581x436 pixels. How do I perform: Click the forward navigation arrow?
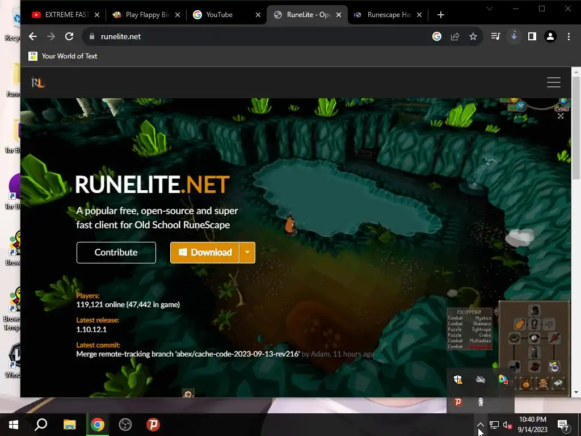[x=50, y=36]
